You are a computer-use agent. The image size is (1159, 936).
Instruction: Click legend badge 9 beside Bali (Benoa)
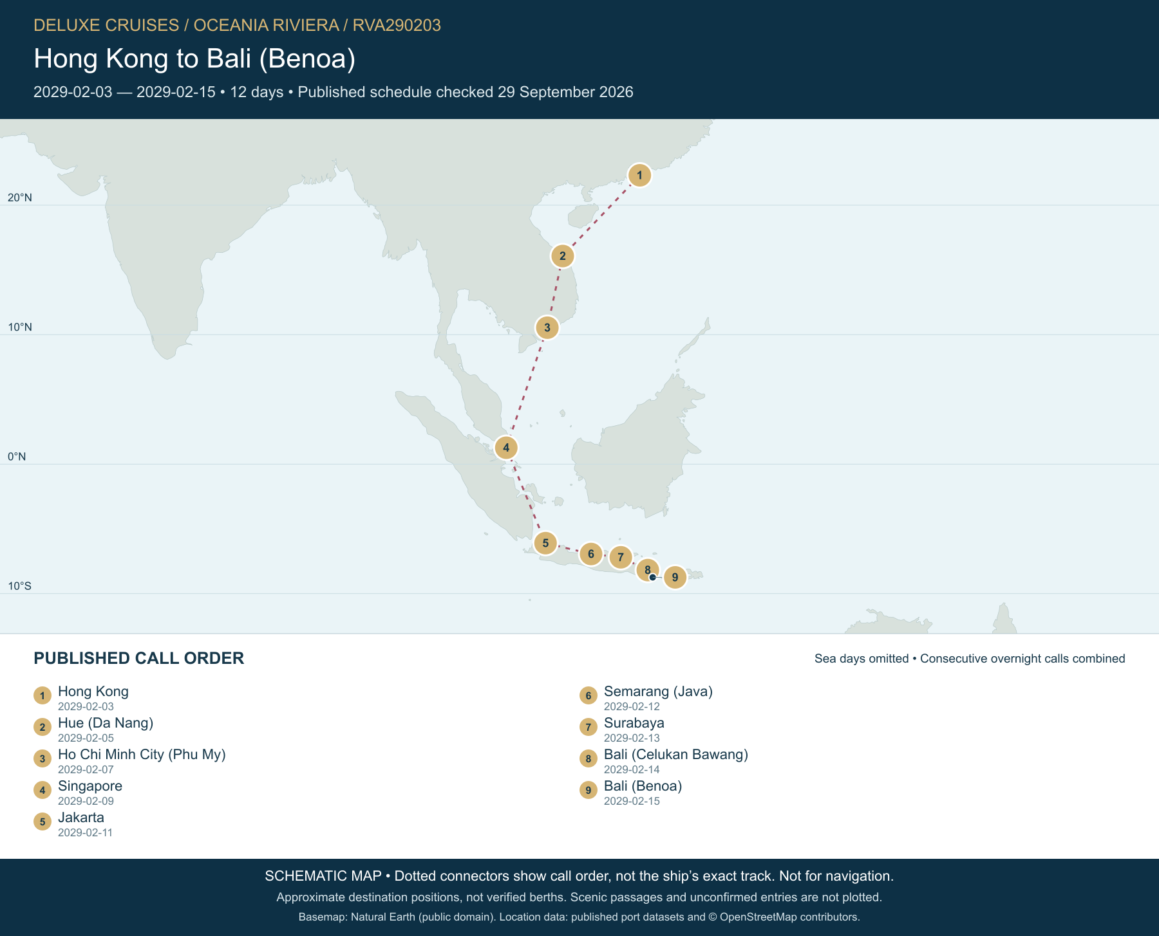click(x=589, y=790)
